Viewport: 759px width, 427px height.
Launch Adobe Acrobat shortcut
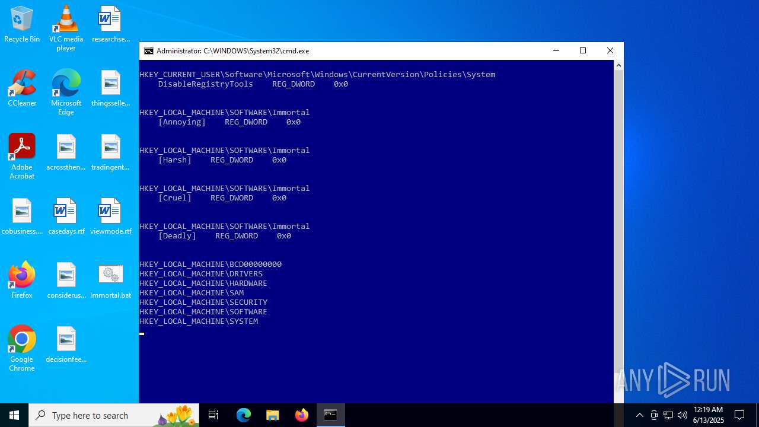[x=22, y=157]
